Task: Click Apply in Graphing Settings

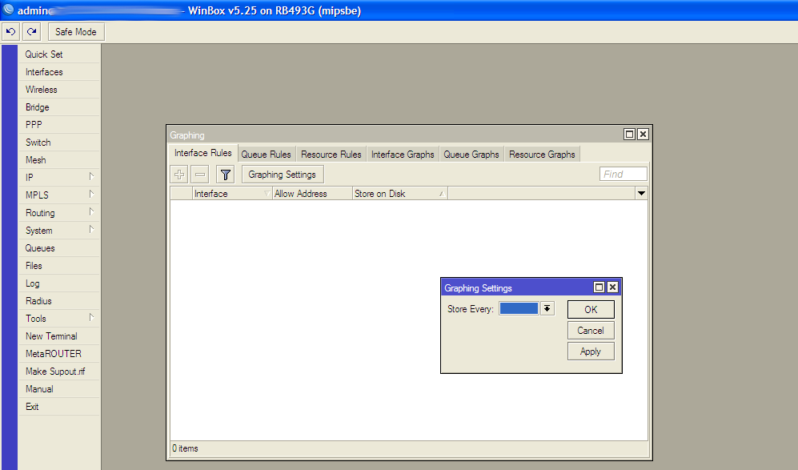Action: pyautogui.click(x=591, y=351)
